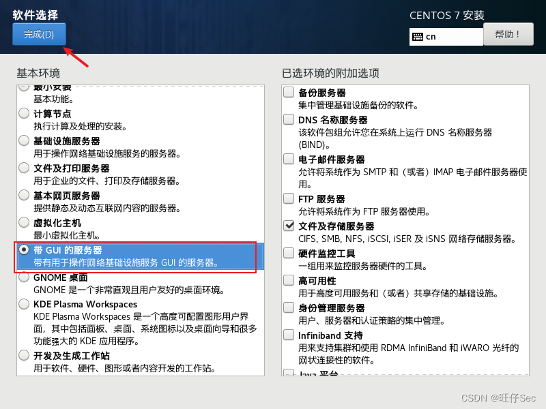The image size is (546, 409).
Task: Click the 一组用来监控服务器硬件的工具。 description
Action: [363, 266]
